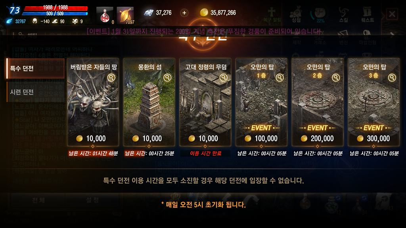406x228 pixels.
Task: Select the 몽환의 섬 dungeon card
Action: tap(149, 103)
